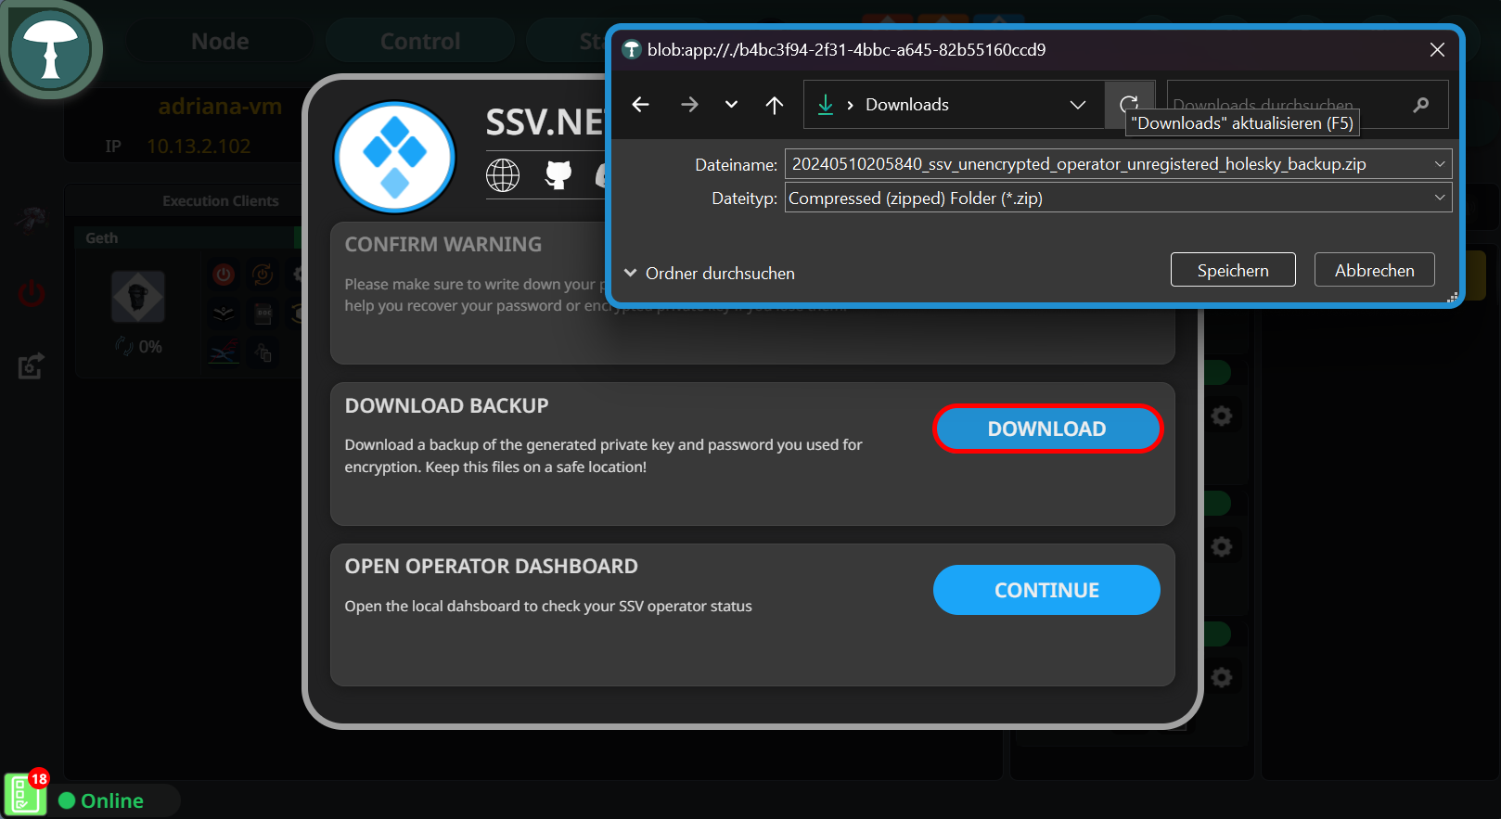Click the Geth sync 0% indicator
Screen dimensions: 1501x819
139,347
